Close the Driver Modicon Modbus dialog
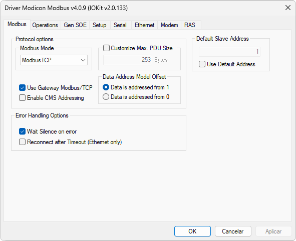Screen dimensions: 296x241 click(288, 8)
